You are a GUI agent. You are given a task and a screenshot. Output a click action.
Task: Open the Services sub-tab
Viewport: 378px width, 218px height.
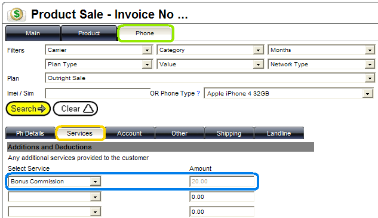click(80, 133)
